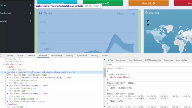Open the Security DevTools tab
Image resolution: width=192 pixels, height=108 pixels.
tap(94, 55)
